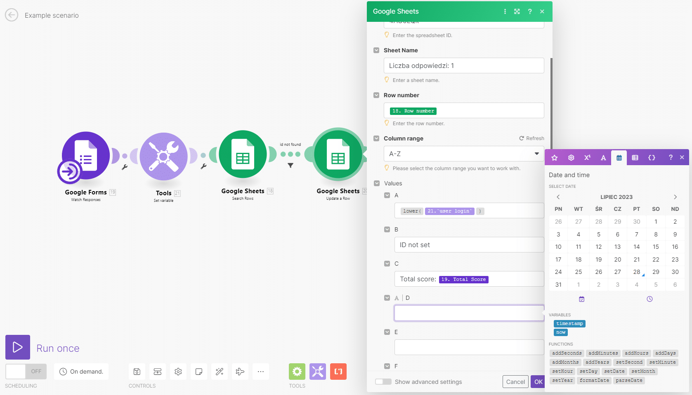The width and height of the screenshot is (692, 395).
Task: Toggle the checkbox next to Column range
Action: (376, 138)
